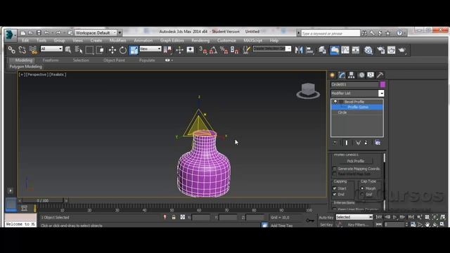The image size is (450, 253).
Task: Open the reference coordinate View dropdown
Action: pyautogui.click(x=150, y=49)
